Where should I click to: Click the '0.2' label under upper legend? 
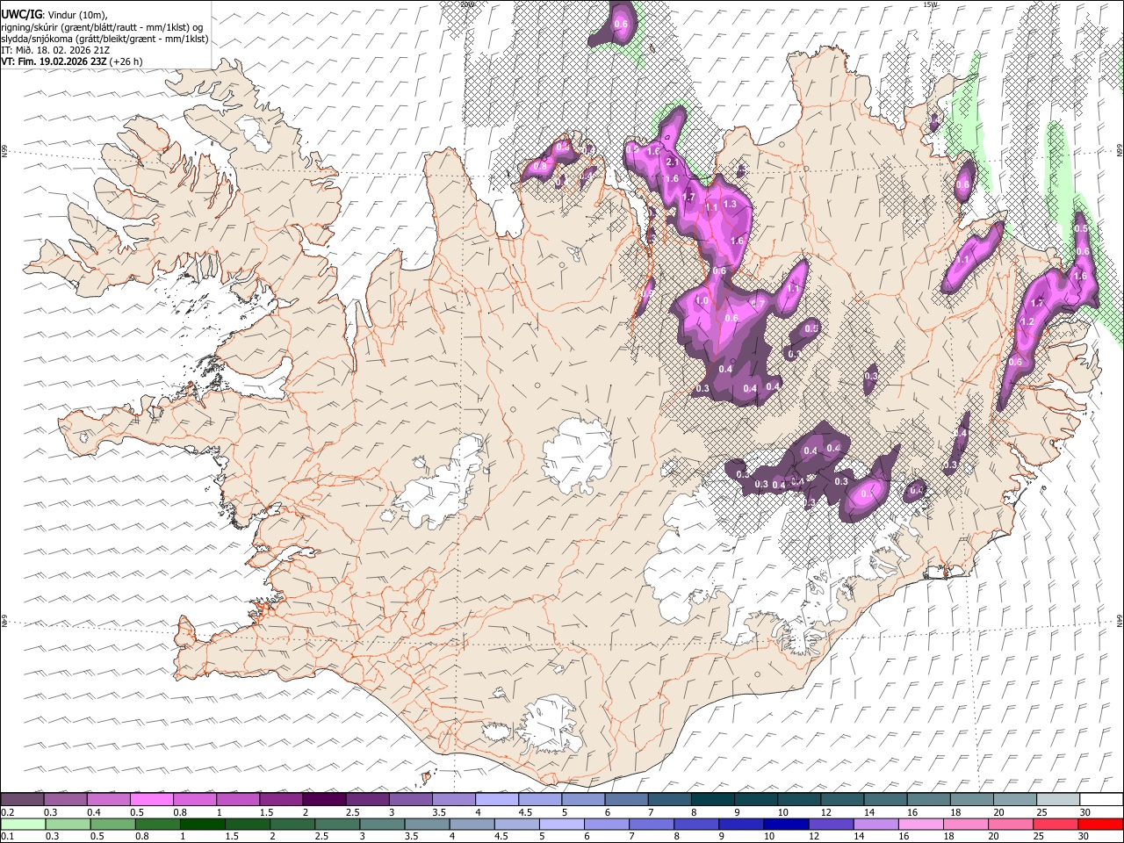[x=6, y=811]
